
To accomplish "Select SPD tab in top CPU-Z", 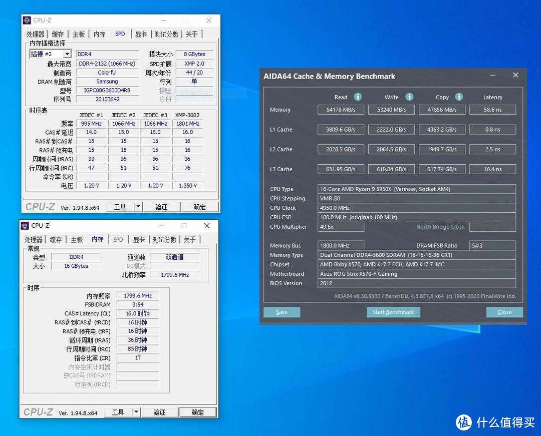I will (x=120, y=34).
